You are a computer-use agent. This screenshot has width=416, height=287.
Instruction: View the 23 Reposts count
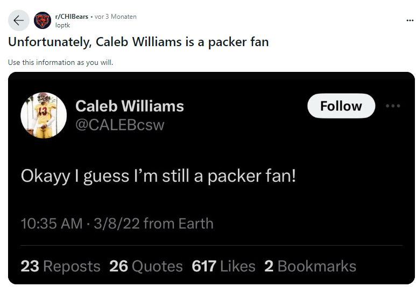point(60,266)
